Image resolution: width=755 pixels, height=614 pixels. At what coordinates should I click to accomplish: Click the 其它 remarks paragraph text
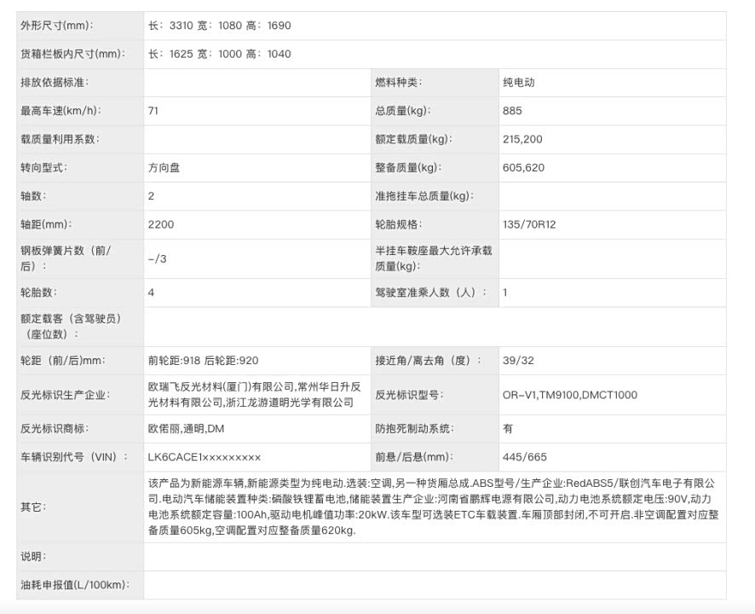[434, 507]
